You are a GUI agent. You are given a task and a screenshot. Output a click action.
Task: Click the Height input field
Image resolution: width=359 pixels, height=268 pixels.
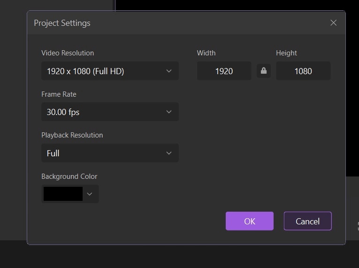coord(303,71)
